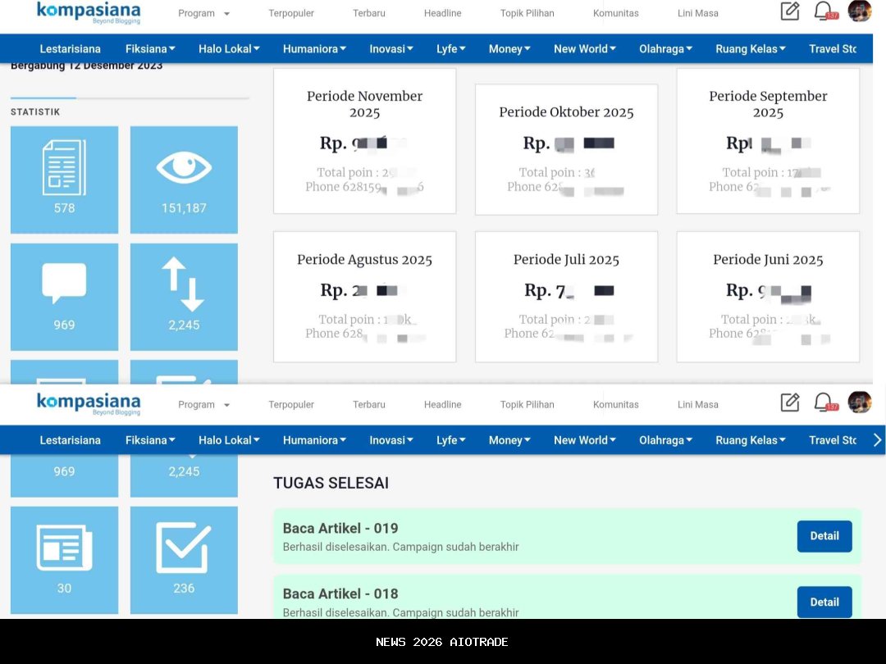The height and width of the screenshot is (664, 886).
Task: Select the checkmark icon showing 236 completed tasks
Action: pos(184,559)
